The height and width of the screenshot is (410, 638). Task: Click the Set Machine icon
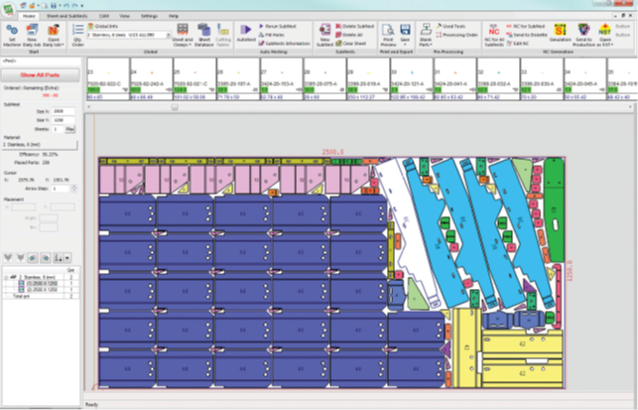click(13, 37)
